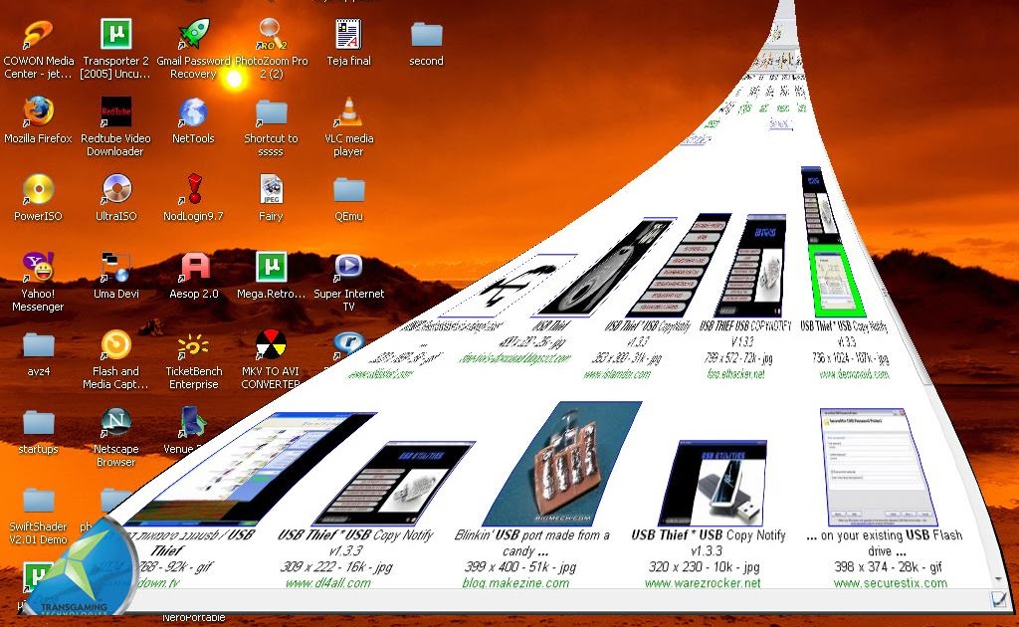1019x627 pixels.
Task: Open the Uma Devi network shortcut
Action: pyautogui.click(x=115, y=267)
